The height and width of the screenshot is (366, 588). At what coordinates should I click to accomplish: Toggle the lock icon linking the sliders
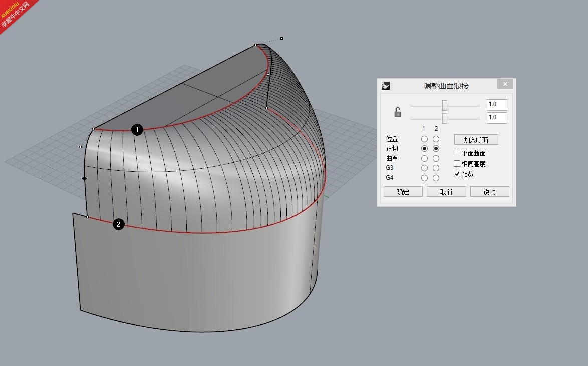click(x=398, y=112)
